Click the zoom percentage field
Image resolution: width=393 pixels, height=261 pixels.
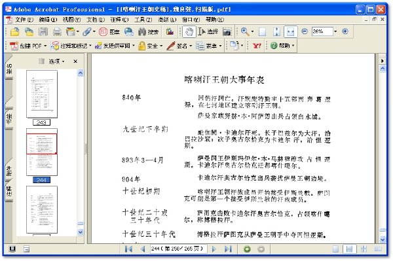[x=322, y=31]
